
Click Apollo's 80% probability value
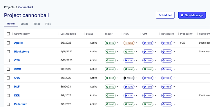click(182, 43)
